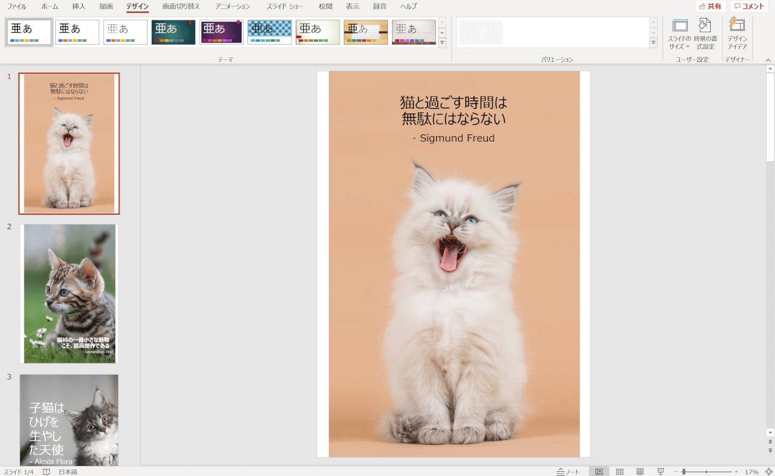Open the スライドのサイズ dropdown
Viewport: 775px width, 476px height.
click(x=680, y=35)
